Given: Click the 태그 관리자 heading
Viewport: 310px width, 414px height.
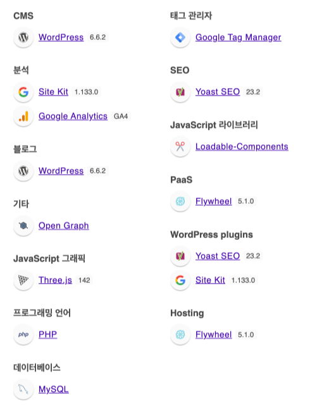Looking at the screenshot, I should click(x=191, y=16).
